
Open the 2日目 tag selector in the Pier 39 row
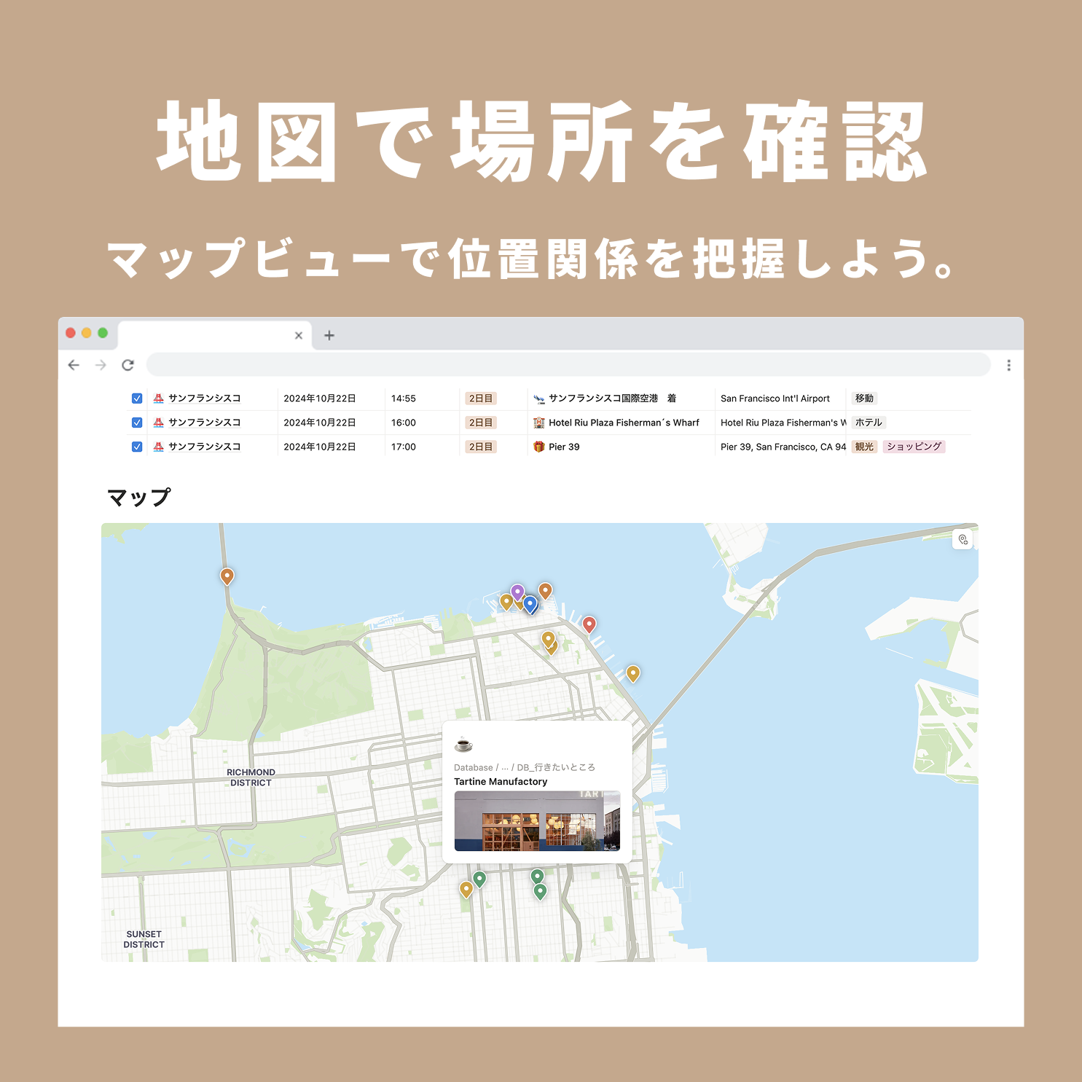point(482,446)
